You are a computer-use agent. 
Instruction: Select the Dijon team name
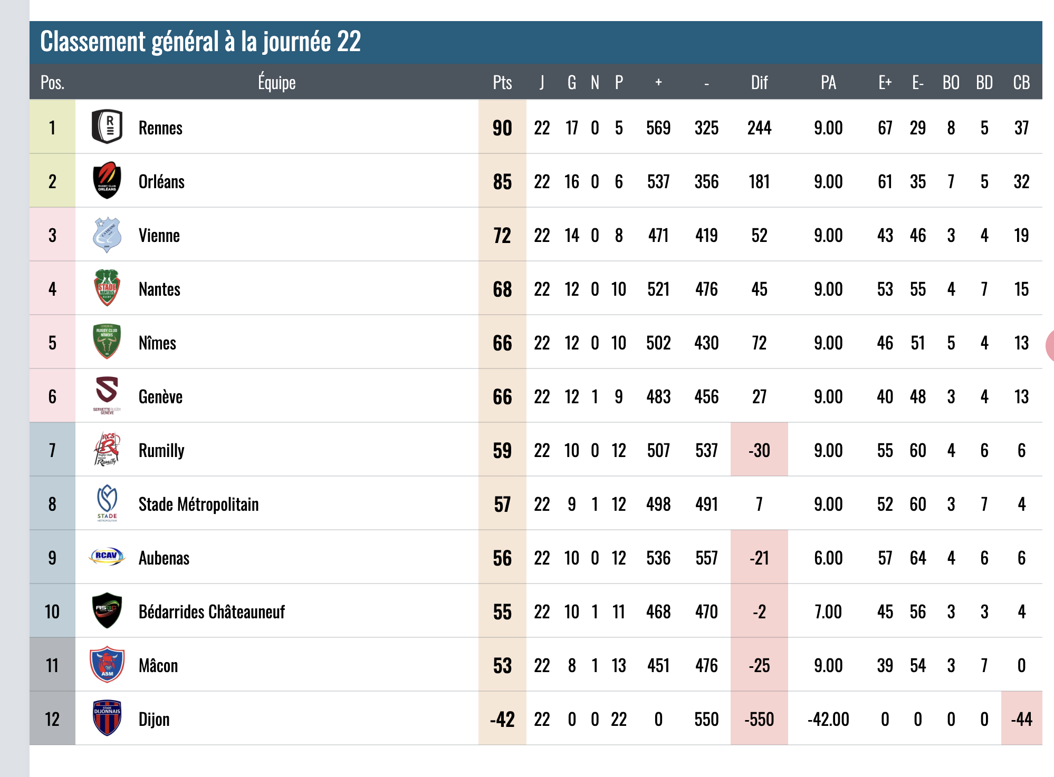[x=154, y=719]
